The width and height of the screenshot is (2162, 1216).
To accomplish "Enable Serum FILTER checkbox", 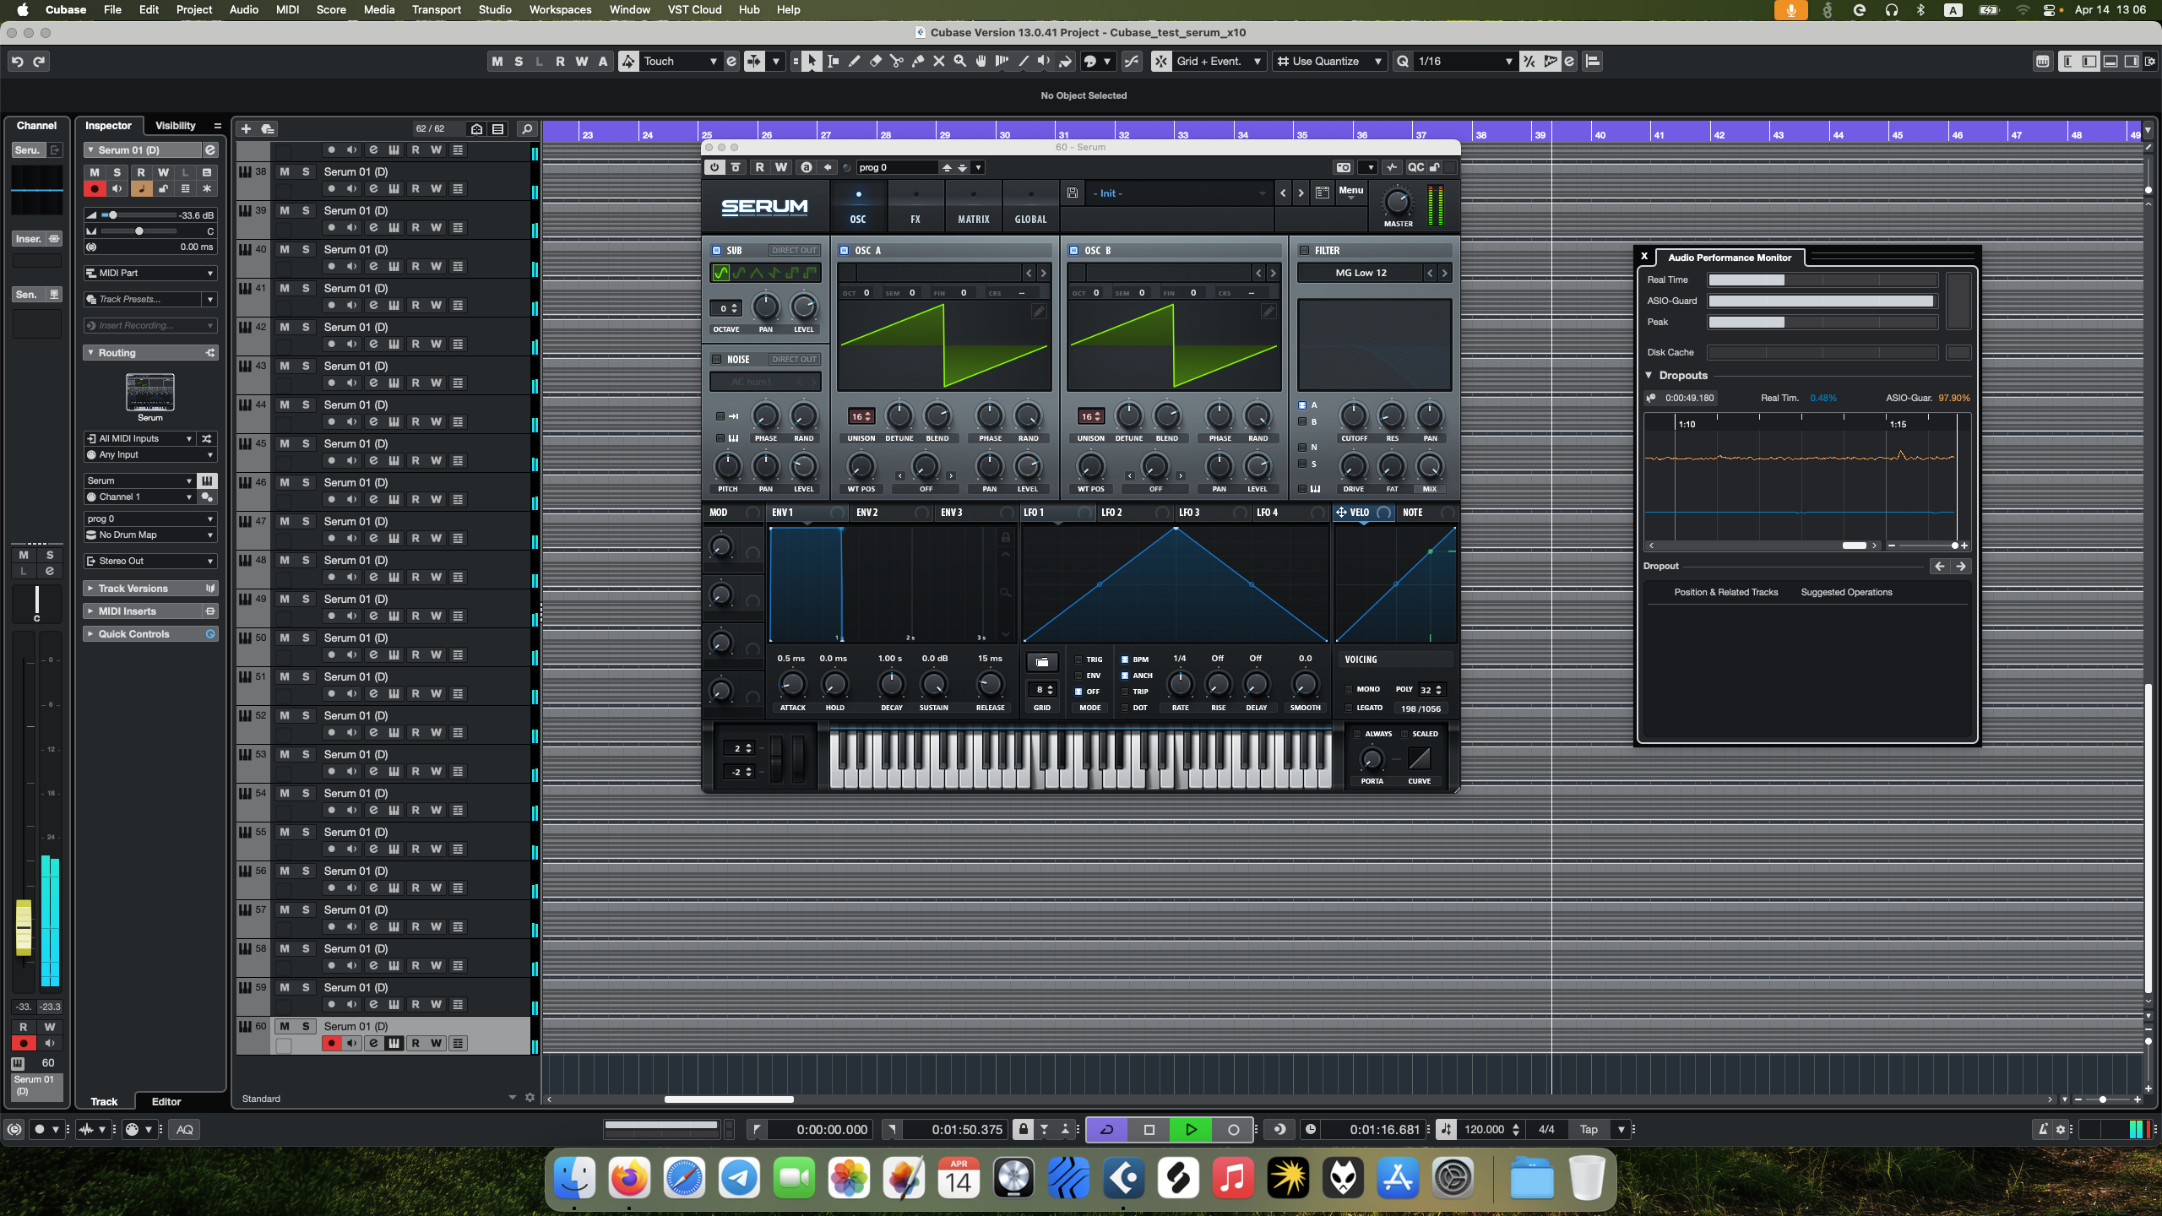I will [x=1304, y=250].
